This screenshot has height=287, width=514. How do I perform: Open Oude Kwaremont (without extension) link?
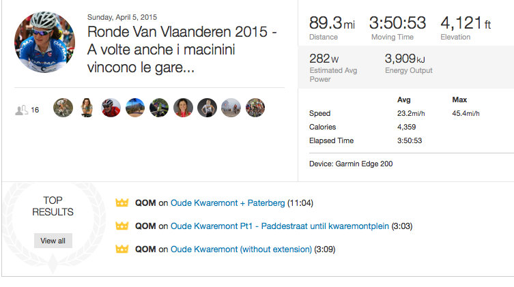241,250
